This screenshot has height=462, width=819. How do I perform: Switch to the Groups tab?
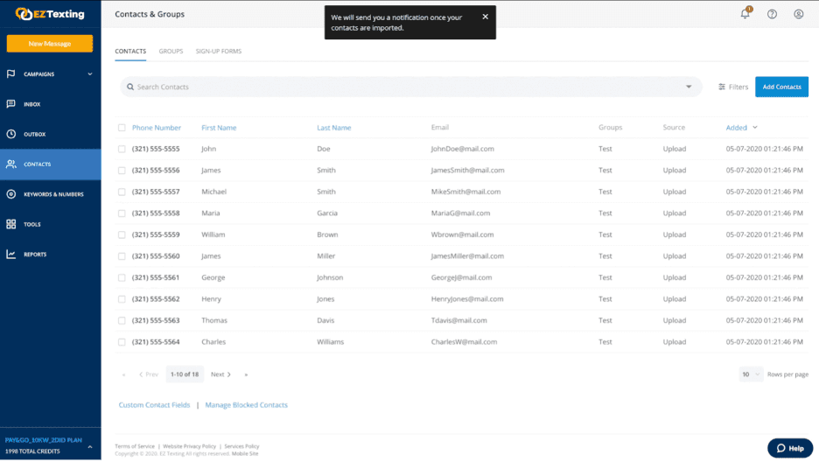tap(171, 52)
